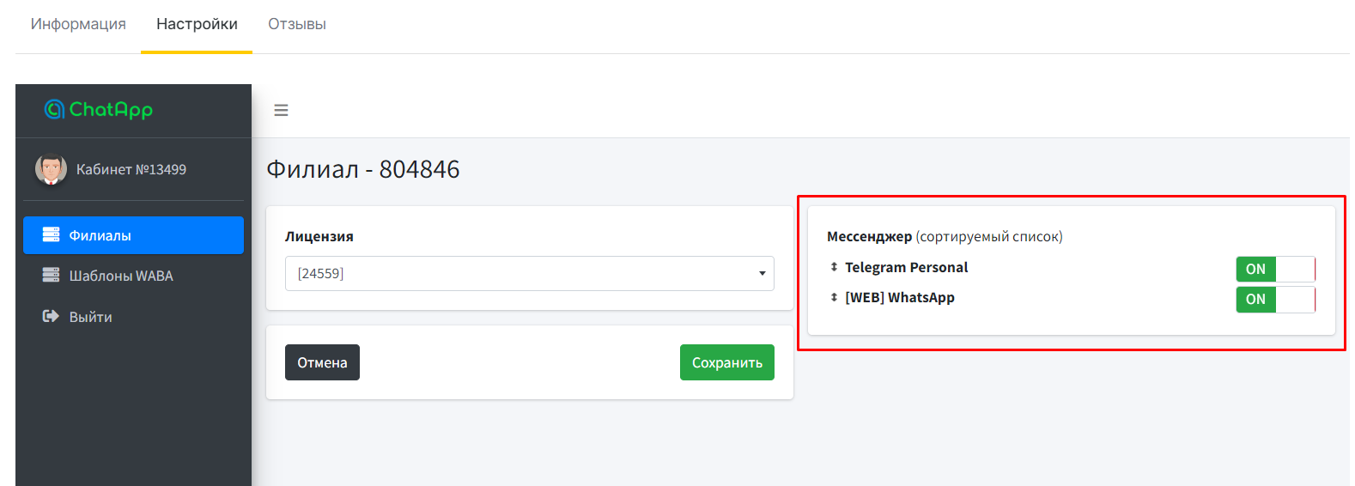Click the ChatApp logo
Viewport: 1355px width, 486px height.
(x=99, y=110)
